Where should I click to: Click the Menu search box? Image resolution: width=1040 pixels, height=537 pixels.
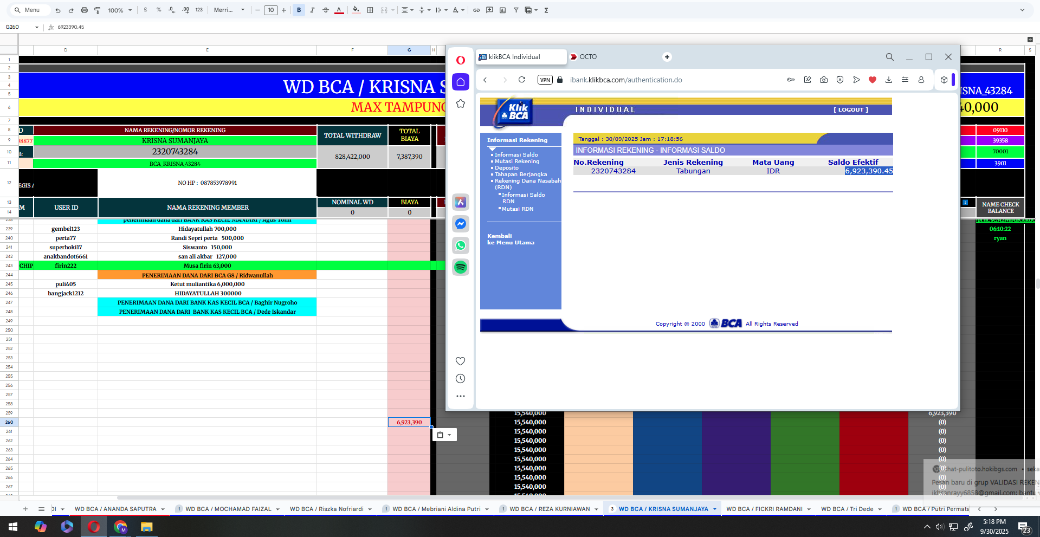[31, 10]
